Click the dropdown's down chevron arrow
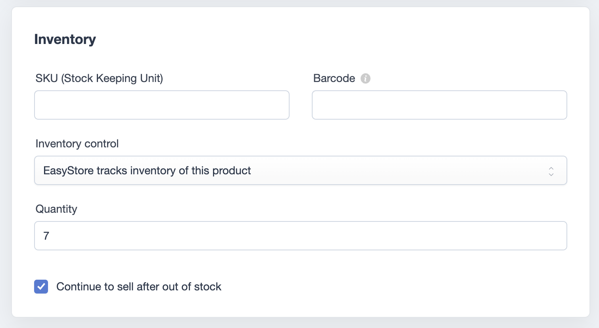The height and width of the screenshot is (328, 599). [x=551, y=174]
